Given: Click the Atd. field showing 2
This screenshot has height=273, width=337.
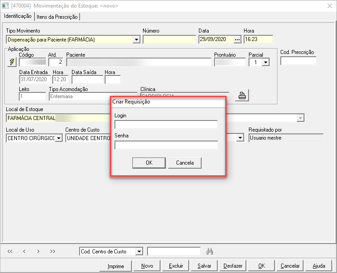Looking at the screenshot, I should (x=56, y=62).
